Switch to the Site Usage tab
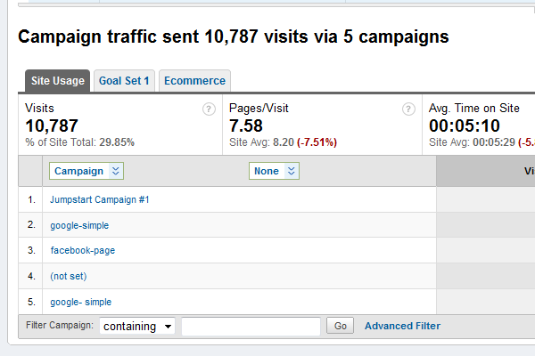Image resolution: width=535 pixels, height=356 pixels. click(58, 81)
